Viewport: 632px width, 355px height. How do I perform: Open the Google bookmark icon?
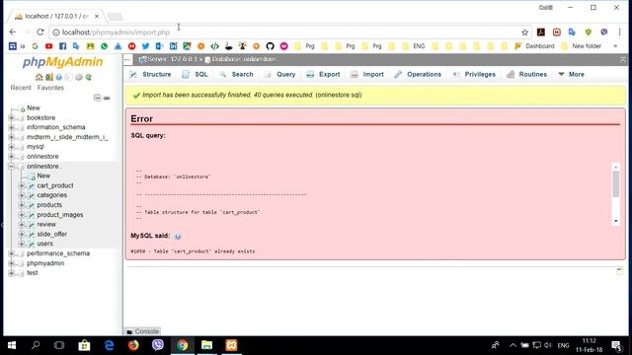[36, 46]
